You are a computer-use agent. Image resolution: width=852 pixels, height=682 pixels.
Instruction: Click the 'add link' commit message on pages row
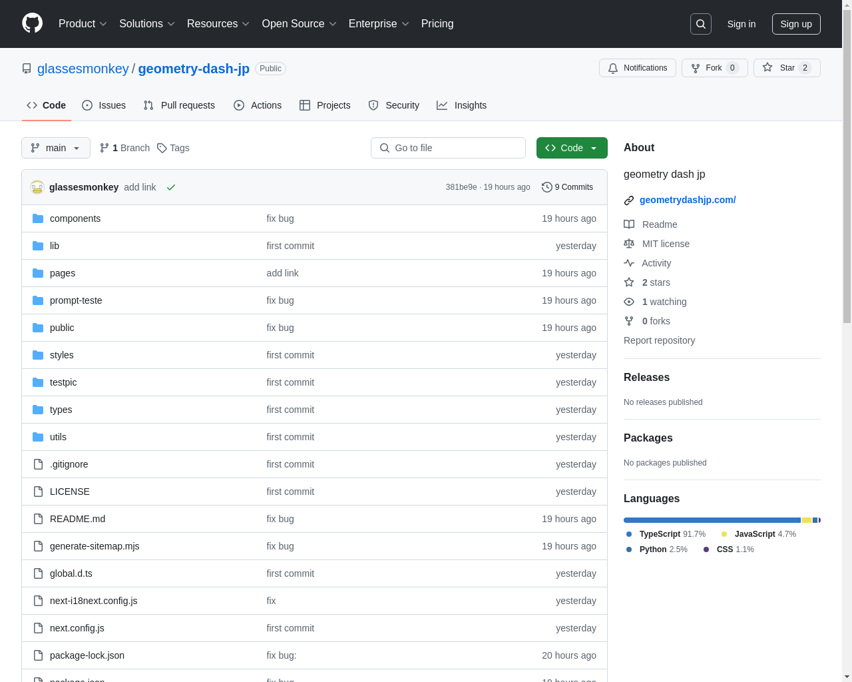[282, 273]
